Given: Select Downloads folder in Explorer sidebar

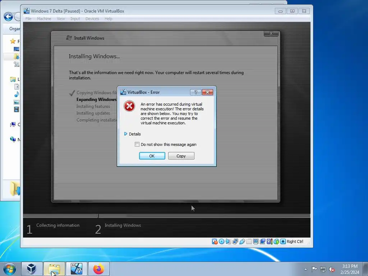Looking at the screenshot, I should coord(17,56).
